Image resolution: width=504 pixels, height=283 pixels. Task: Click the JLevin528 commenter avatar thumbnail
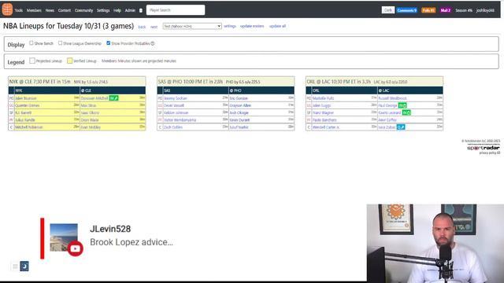tap(64, 237)
